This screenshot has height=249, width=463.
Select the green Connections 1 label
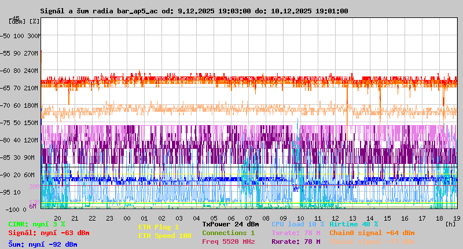click(228, 233)
